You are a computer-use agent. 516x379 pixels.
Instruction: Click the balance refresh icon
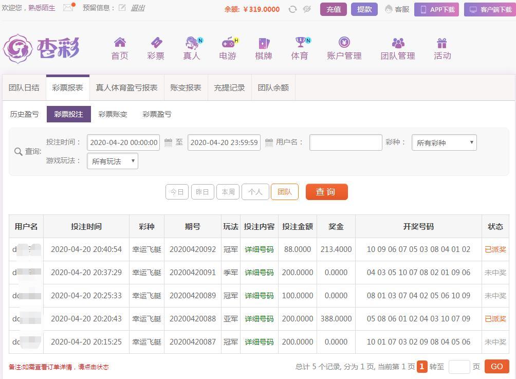(292, 9)
